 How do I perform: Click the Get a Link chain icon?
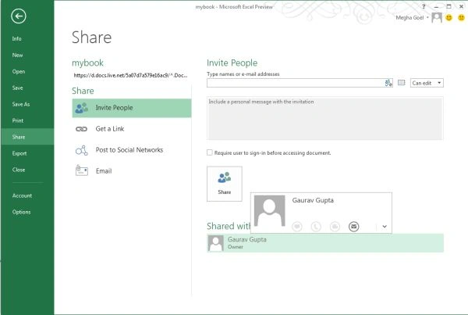pos(81,129)
